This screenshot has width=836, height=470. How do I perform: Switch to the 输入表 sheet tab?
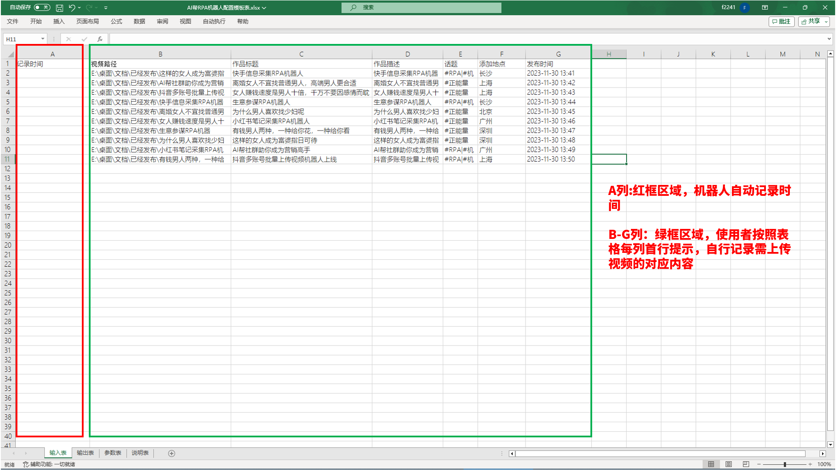pyautogui.click(x=58, y=453)
